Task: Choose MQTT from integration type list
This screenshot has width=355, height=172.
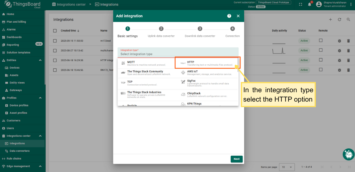Action: click(146, 63)
